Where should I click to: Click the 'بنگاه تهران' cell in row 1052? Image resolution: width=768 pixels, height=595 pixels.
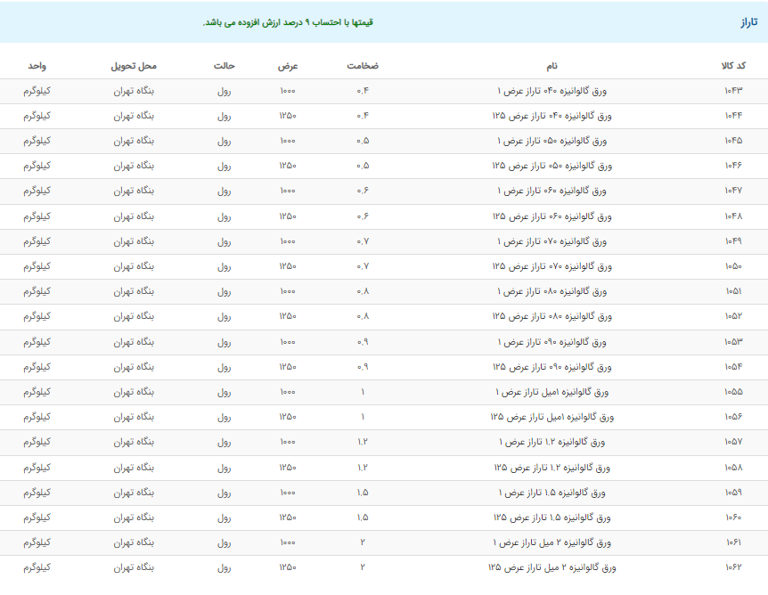pos(134,317)
